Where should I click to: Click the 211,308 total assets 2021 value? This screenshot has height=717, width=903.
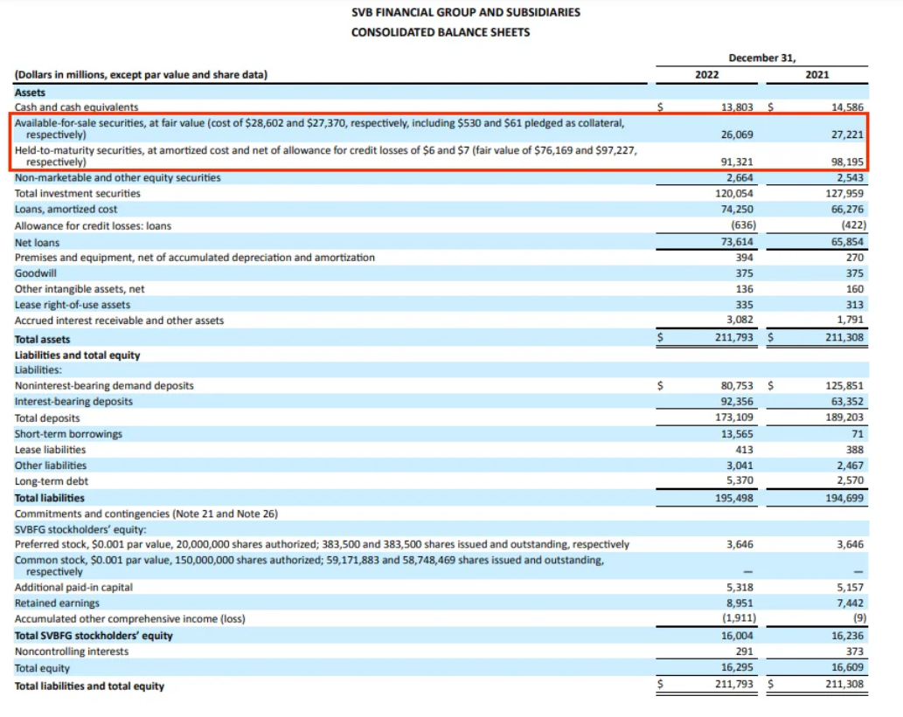point(844,337)
